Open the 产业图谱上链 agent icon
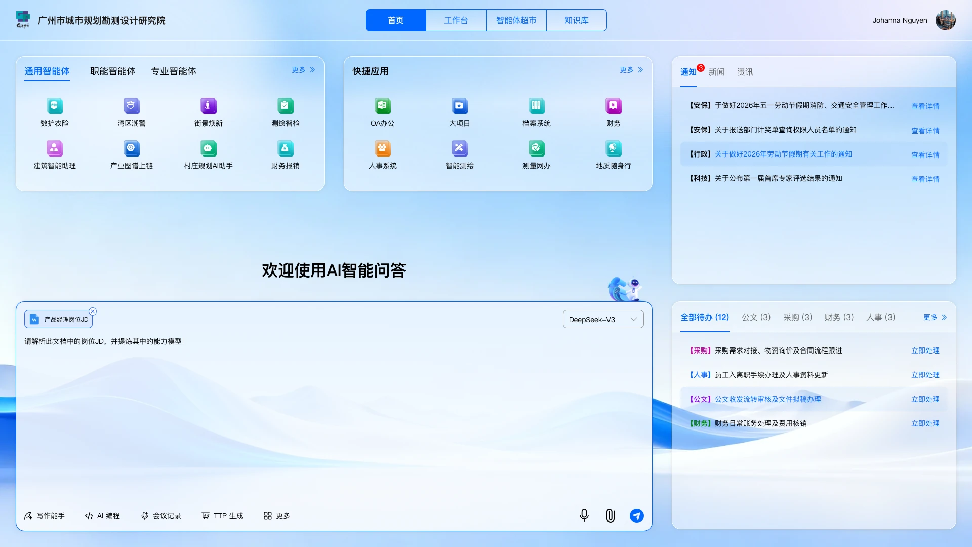Screen dimensions: 972x547 132,148
